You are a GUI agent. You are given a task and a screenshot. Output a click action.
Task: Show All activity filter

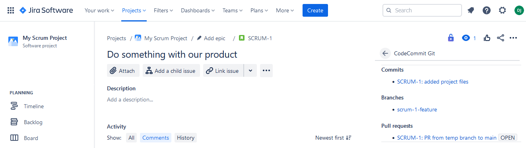(131, 138)
